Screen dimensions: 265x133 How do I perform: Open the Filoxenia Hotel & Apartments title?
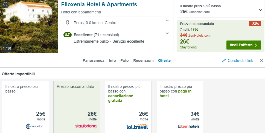(99, 5)
